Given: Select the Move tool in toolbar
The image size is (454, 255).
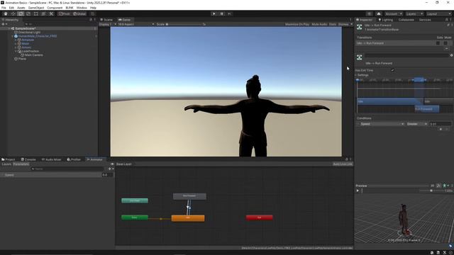Looking at the screenshot, I should click(13, 13).
